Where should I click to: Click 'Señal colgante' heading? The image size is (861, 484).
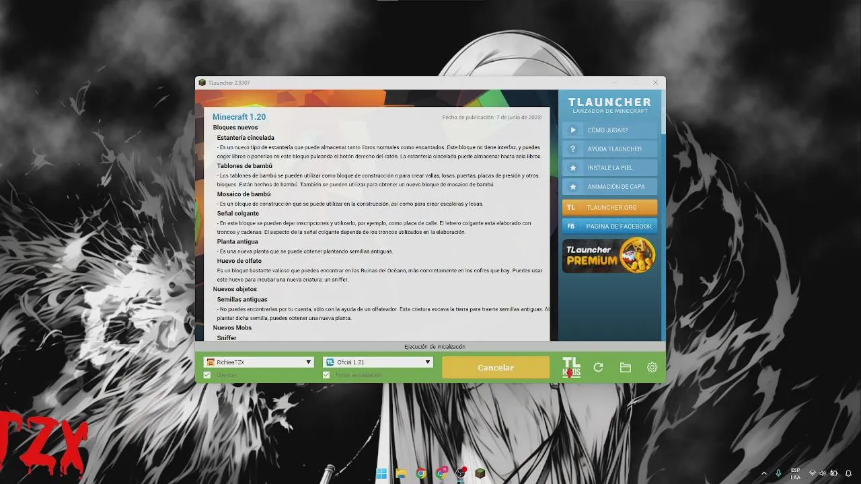[237, 213]
